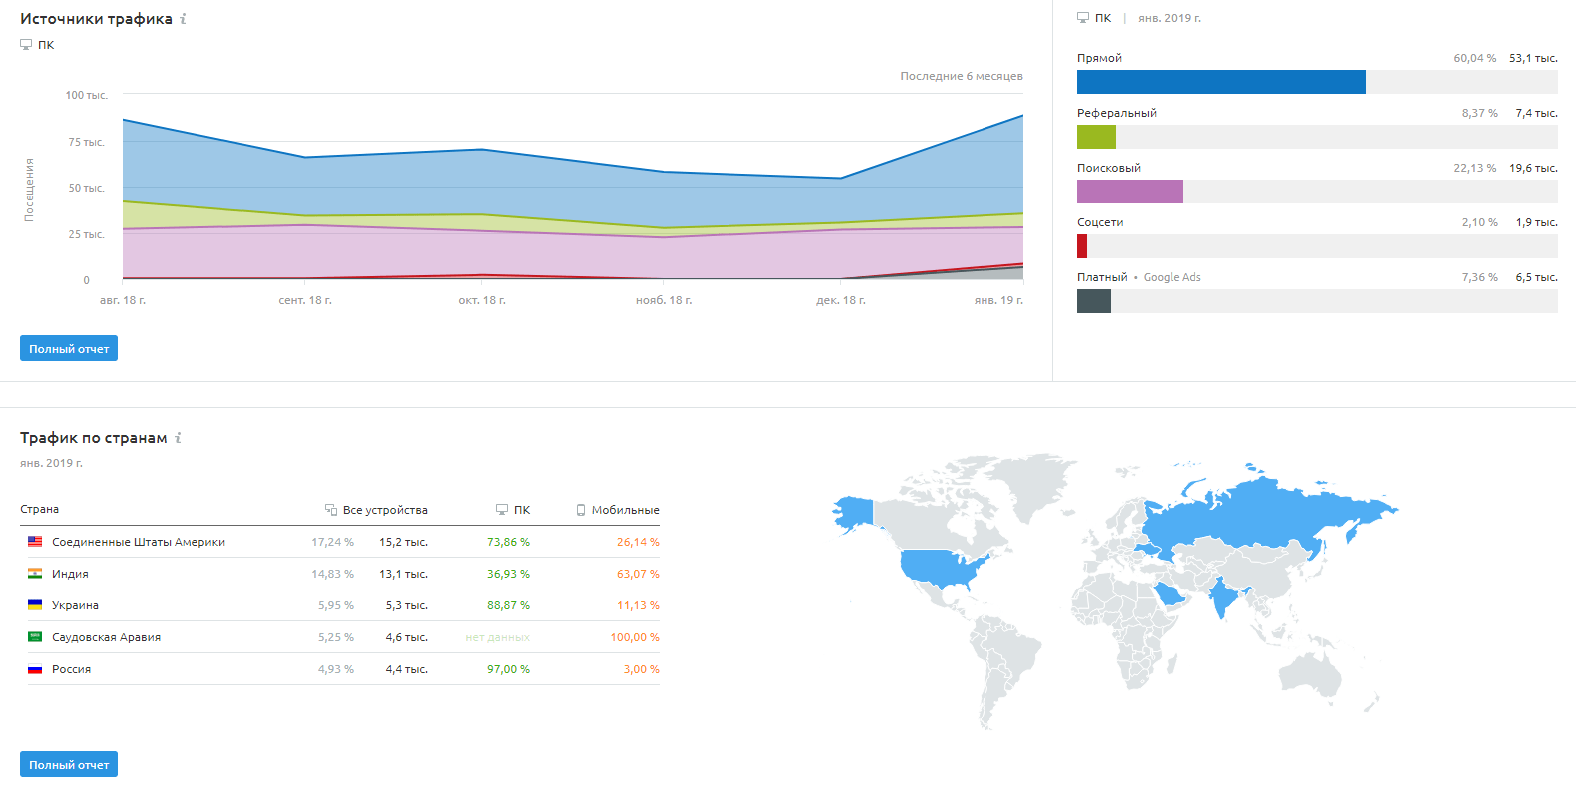Select the Поисковый purple traffic bar
1576x785 pixels.
coord(1130,192)
